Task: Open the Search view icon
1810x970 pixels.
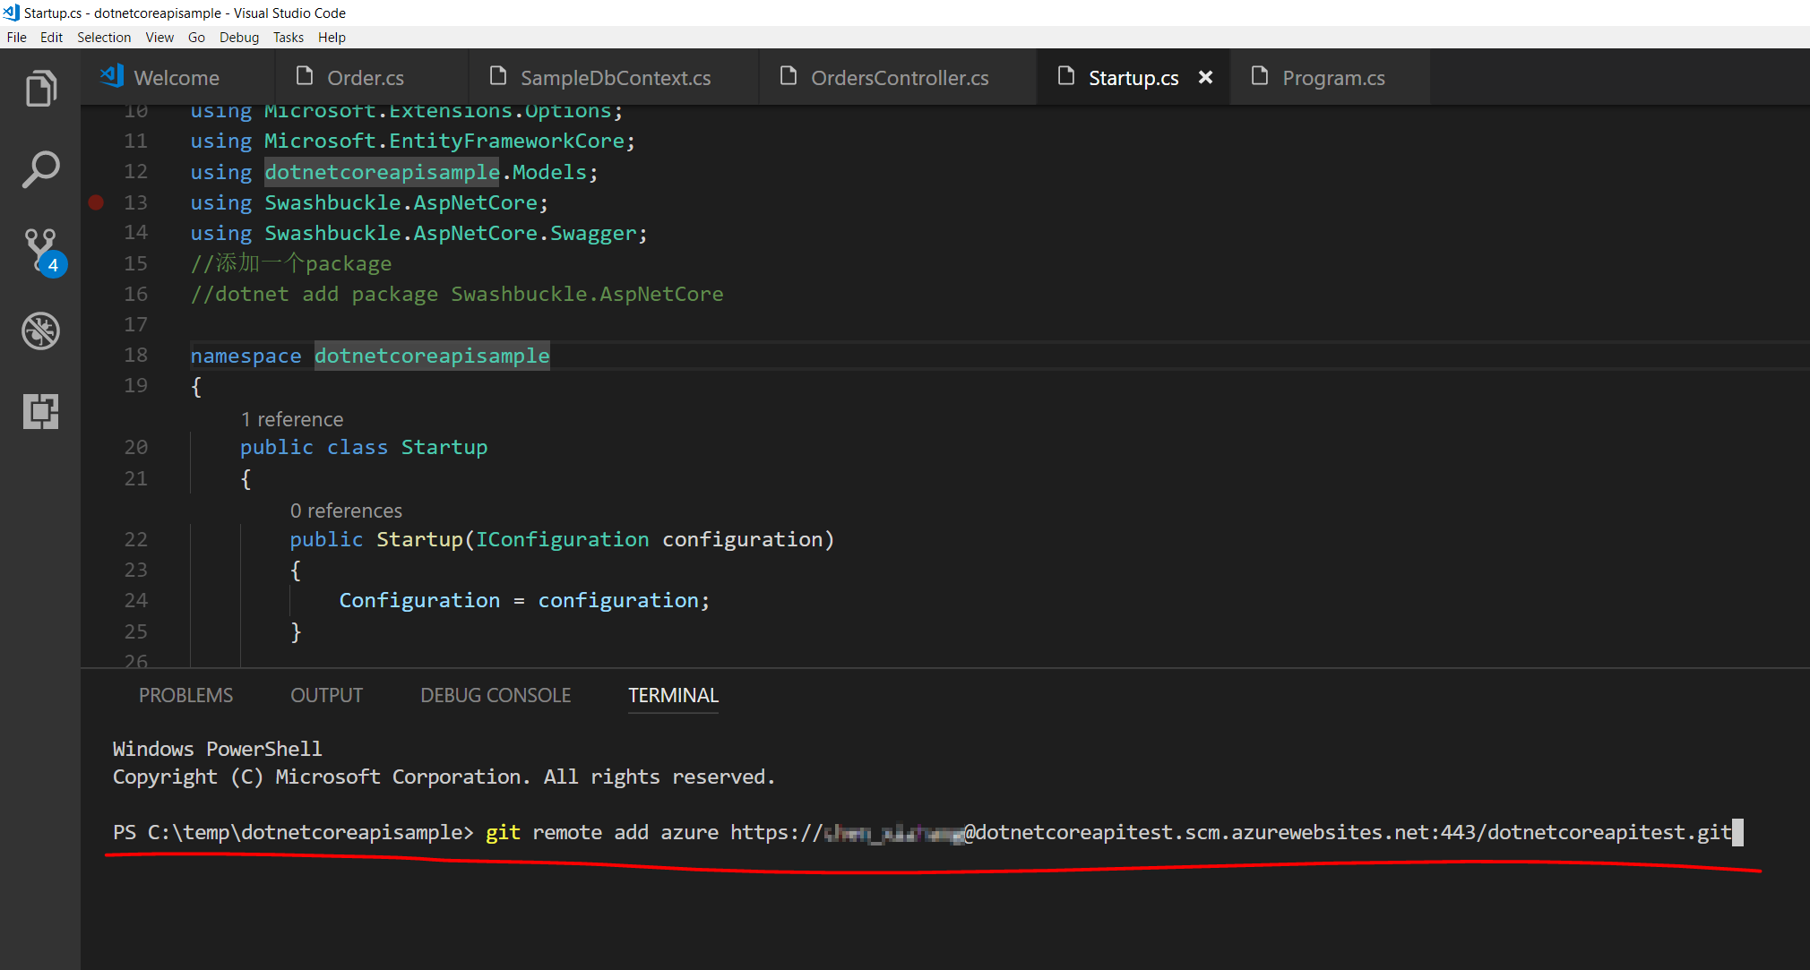Action: pos(40,169)
